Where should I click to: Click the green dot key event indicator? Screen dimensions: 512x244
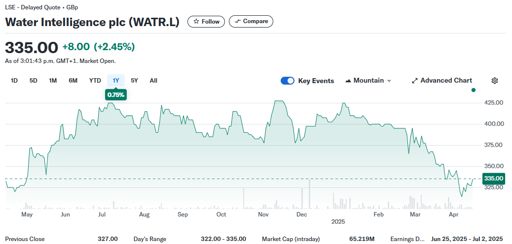(x=474, y=90)
